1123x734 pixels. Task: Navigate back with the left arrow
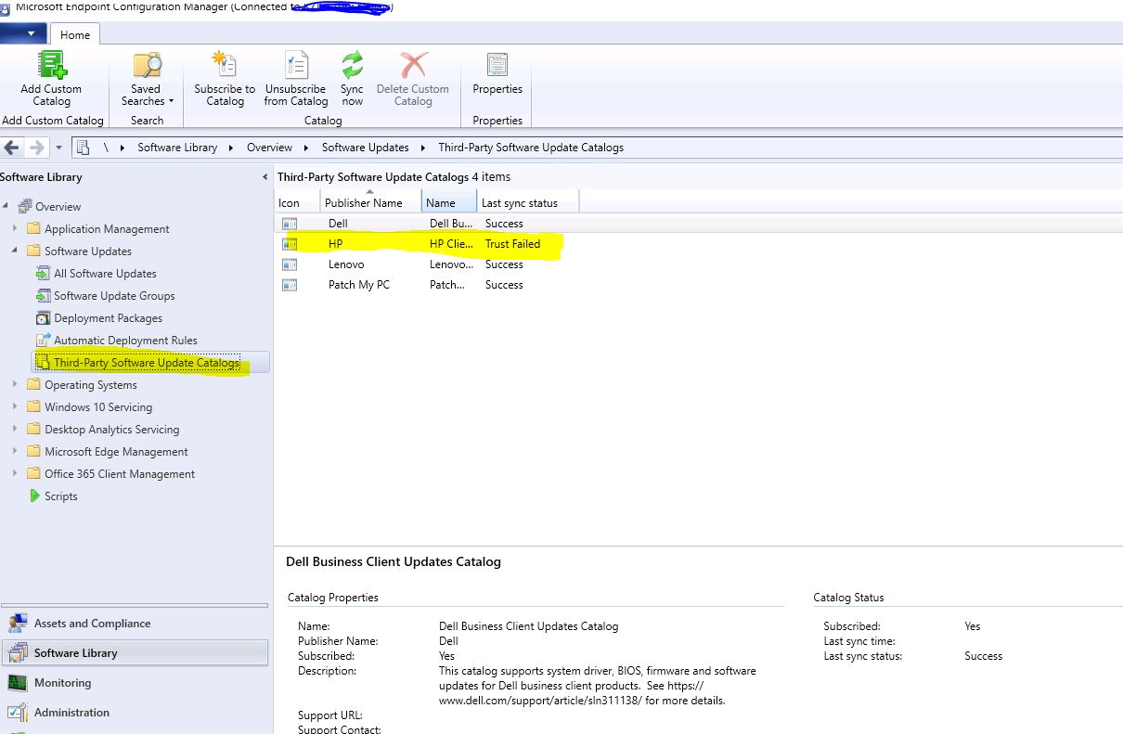tap(12, 148)
